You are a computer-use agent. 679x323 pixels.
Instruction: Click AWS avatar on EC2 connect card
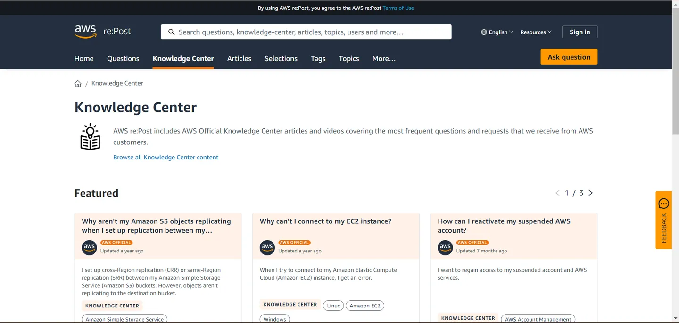pos(267,247)
